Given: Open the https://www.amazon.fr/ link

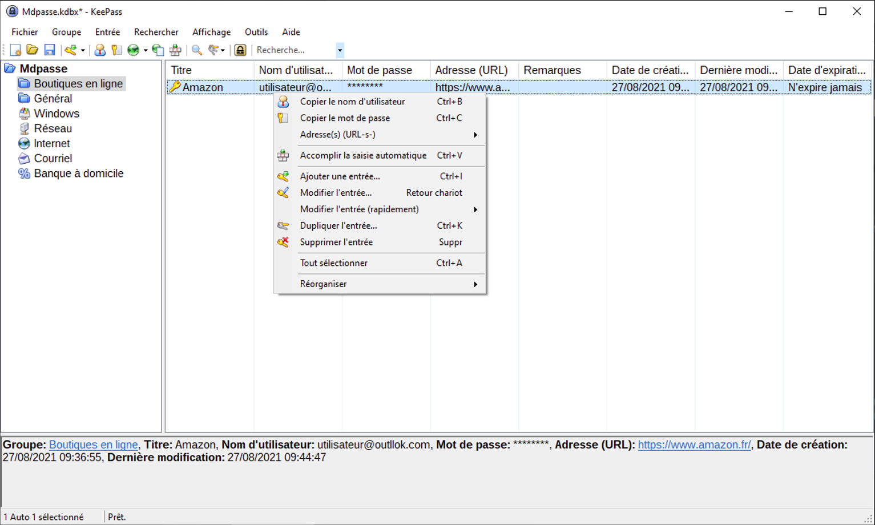Looking at the screenshot, I should point(694,445).
